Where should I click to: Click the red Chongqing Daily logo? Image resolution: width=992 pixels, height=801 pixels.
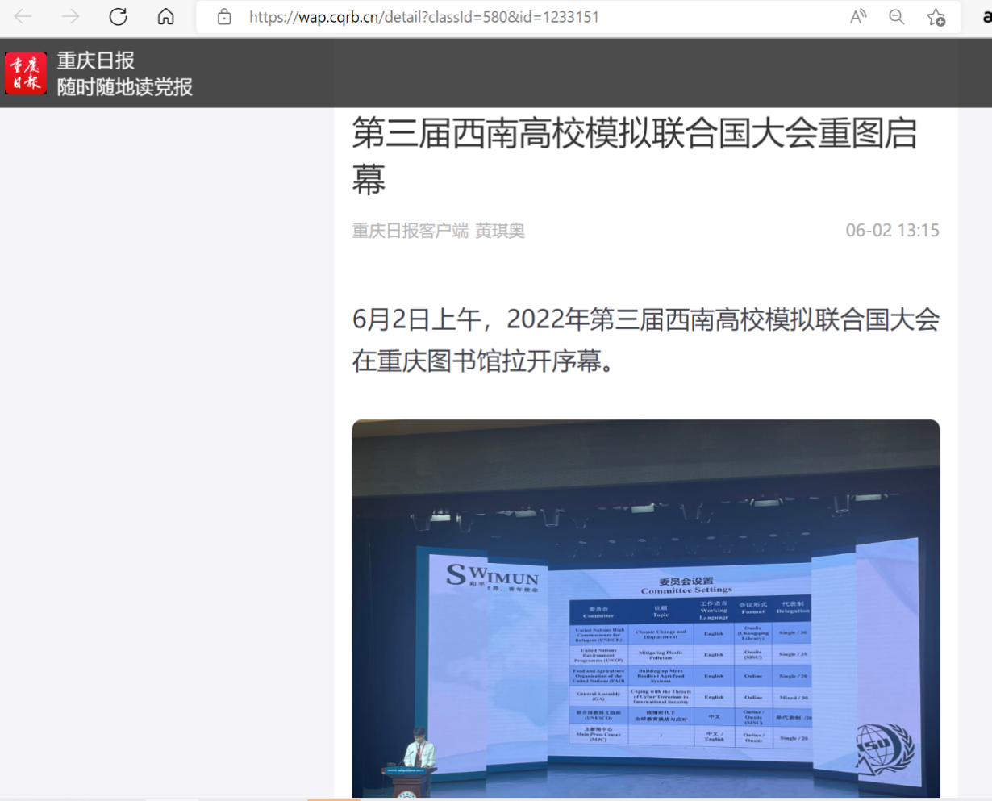(26, 73)
